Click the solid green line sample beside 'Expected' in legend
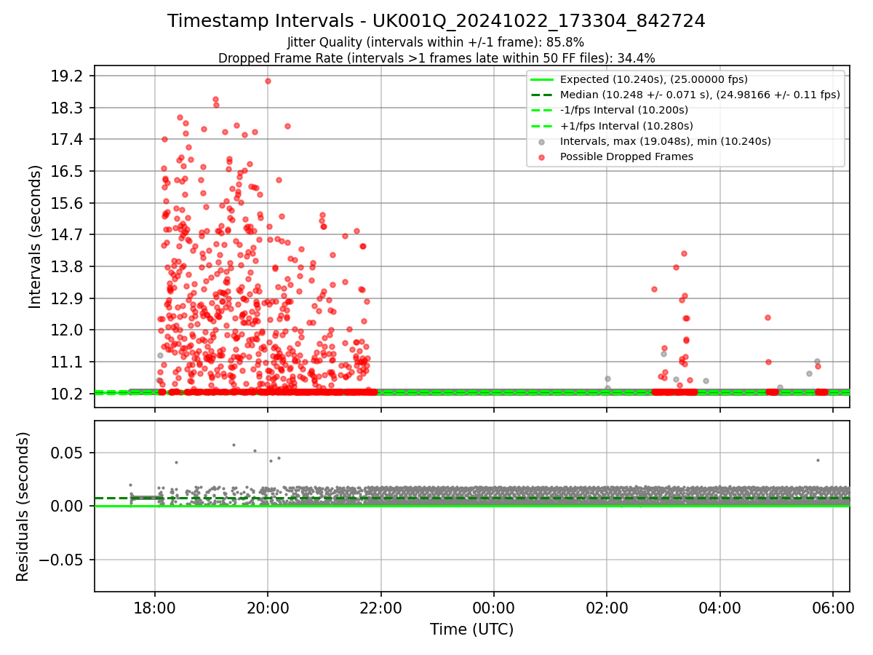The height and width of the screenshot is (655, 873). tap(543, 79)
